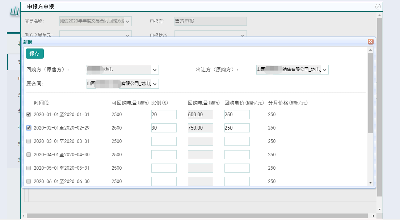400x220 pixels.
Task: Click the 保存 button
Action: 35,54
